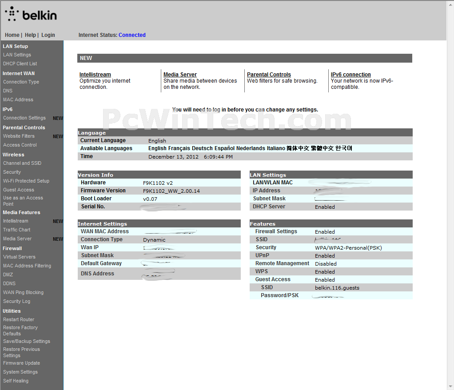Select the Firewall Settings Enabled value
This screenshot has width=454, height=390.
(325, 232)
